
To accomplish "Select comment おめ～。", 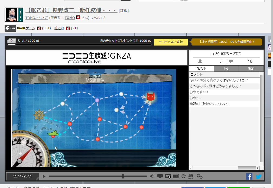I will [224, 98].
